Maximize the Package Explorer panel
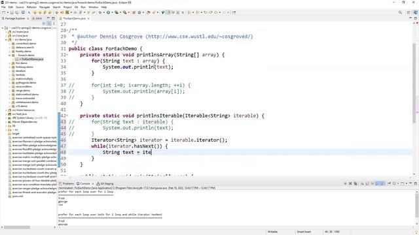 point(53,18)
